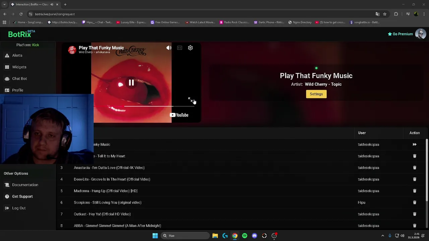The width and height of the screenshot is (429, 241).
Task: Show hidden system tray icons
Action: point(383,236)
